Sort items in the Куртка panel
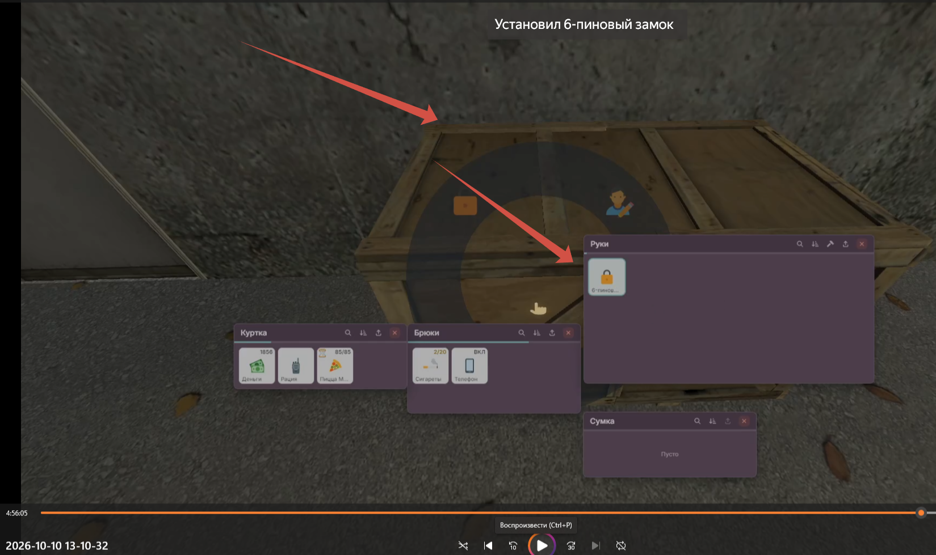 (363, 333)
